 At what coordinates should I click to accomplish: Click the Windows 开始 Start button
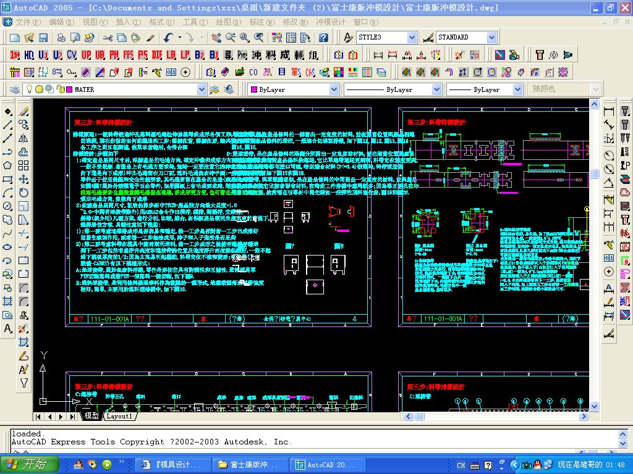pos(30,464)
